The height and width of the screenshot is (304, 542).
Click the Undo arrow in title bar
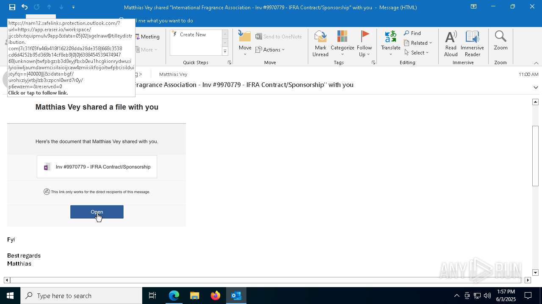coord(25,7)
